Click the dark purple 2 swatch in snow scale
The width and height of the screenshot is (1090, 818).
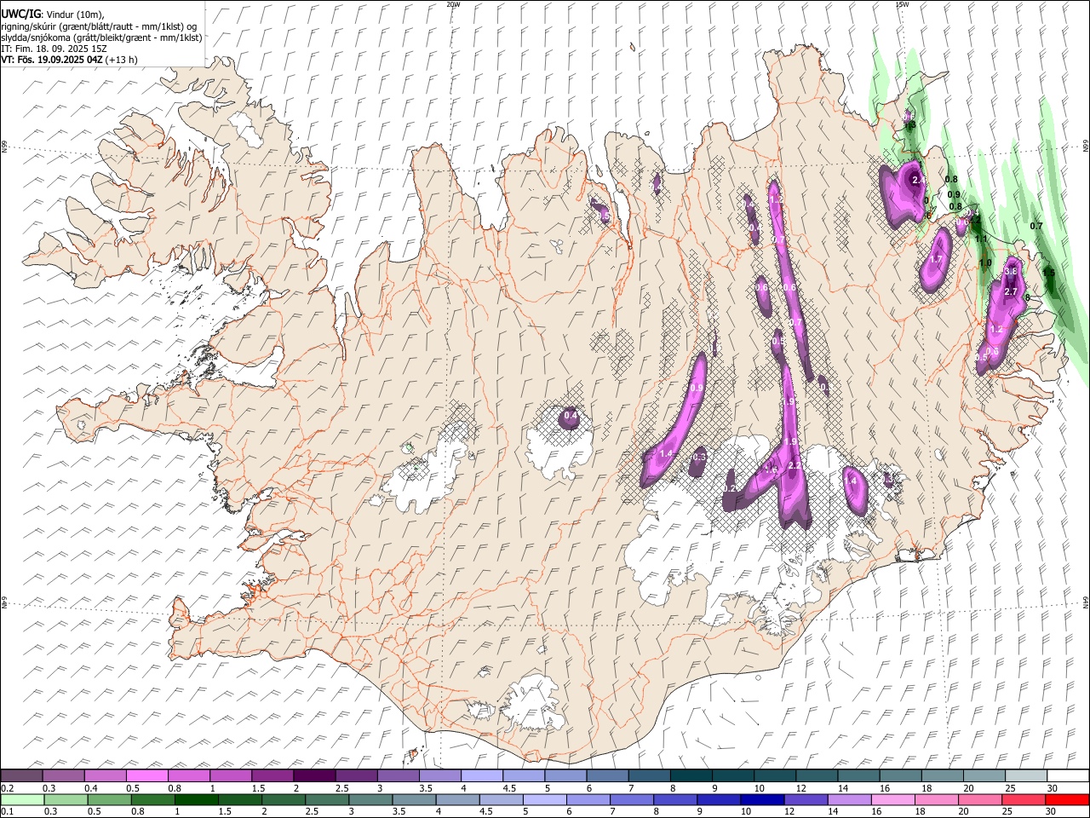[x=314, y=775]
